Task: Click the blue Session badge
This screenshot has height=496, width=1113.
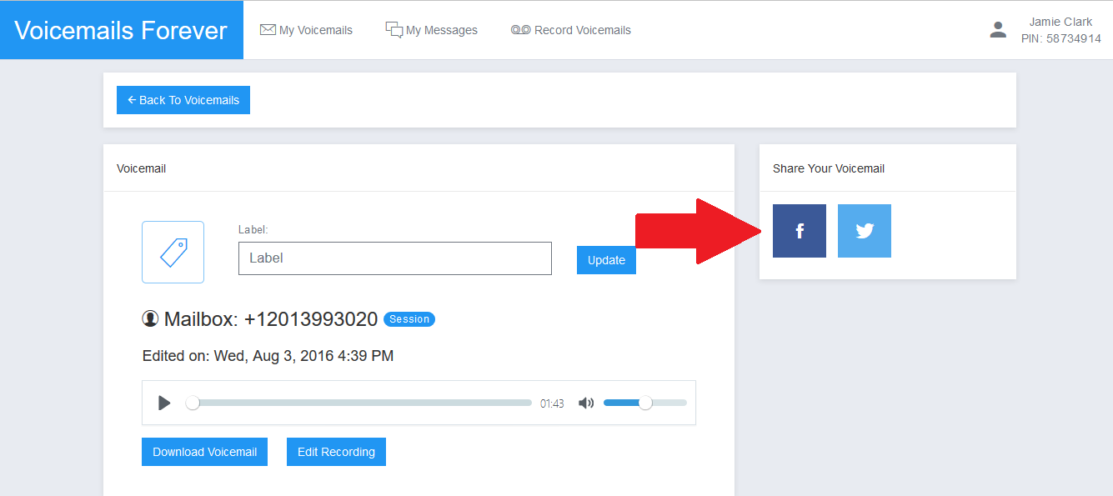Action: tap(409, 319)
